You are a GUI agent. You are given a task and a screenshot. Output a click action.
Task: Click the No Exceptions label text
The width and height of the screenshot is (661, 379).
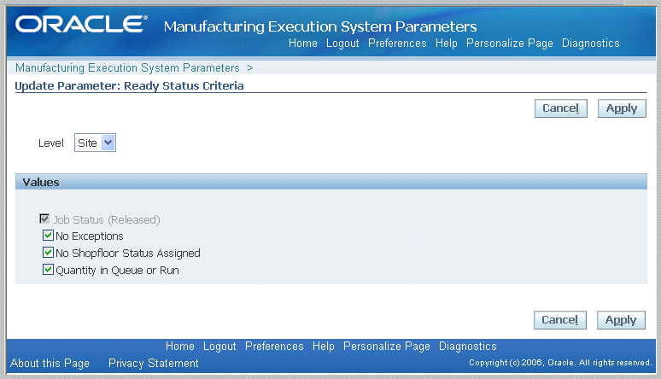[x=90, y=236]
